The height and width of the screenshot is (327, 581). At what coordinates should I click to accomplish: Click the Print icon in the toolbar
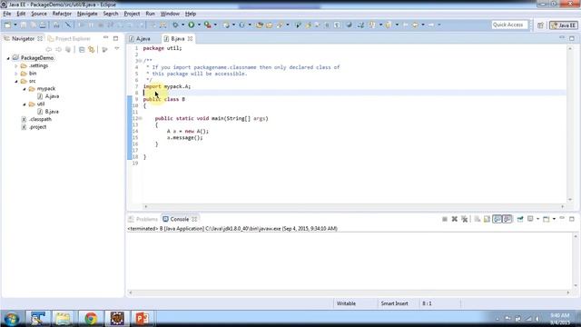point(43,25)
